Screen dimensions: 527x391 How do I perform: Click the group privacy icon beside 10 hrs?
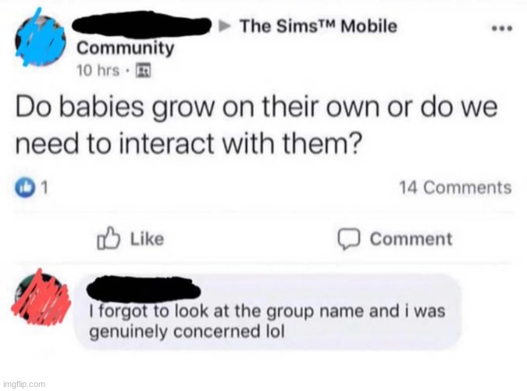click(x=143, y=70)
